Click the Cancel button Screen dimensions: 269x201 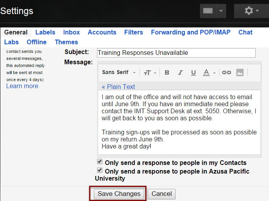tap(162, 194)
